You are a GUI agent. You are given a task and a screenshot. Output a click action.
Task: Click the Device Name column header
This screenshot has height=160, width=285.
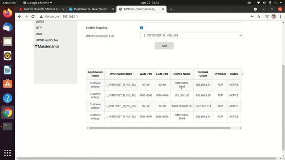[x=182, y=74]
